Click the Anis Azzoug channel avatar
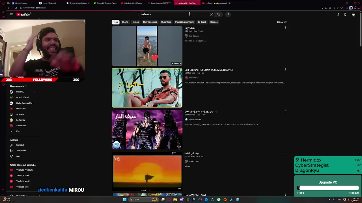Image resolution: width=362 pixels, height=203 pixels. click(186, 36)
